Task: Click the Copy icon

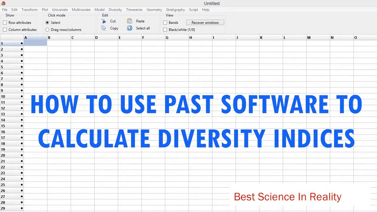Action: pos(104,28)
